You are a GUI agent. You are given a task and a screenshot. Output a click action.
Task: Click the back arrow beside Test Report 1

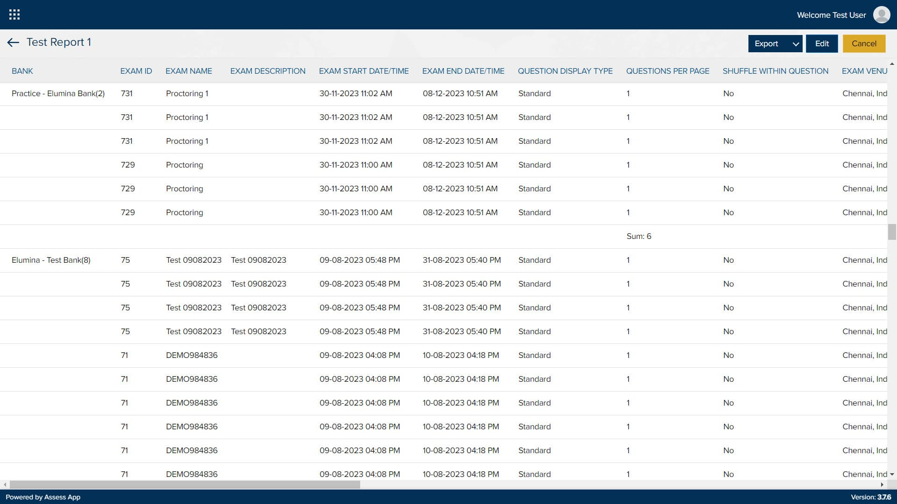[x=13, y=42]
